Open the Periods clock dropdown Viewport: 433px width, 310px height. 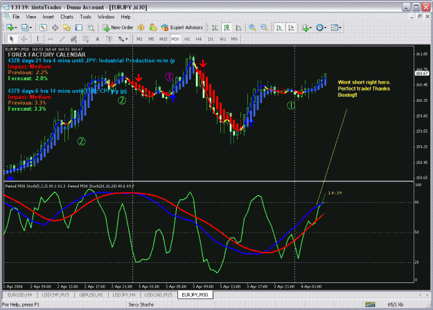point(321,28)
